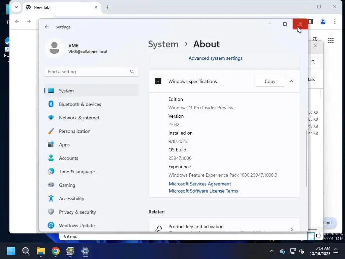Select the Windows 11 Pro Insider Preview text
Viewport: 345px width, 259px height.
tap(201, 108)
